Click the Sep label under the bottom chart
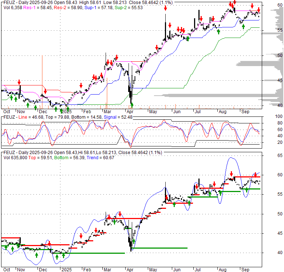284x272 pixels. coord(245,270)
